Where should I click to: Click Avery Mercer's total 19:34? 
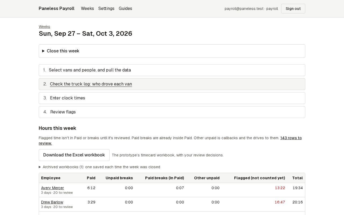click(x=298, y=188)
